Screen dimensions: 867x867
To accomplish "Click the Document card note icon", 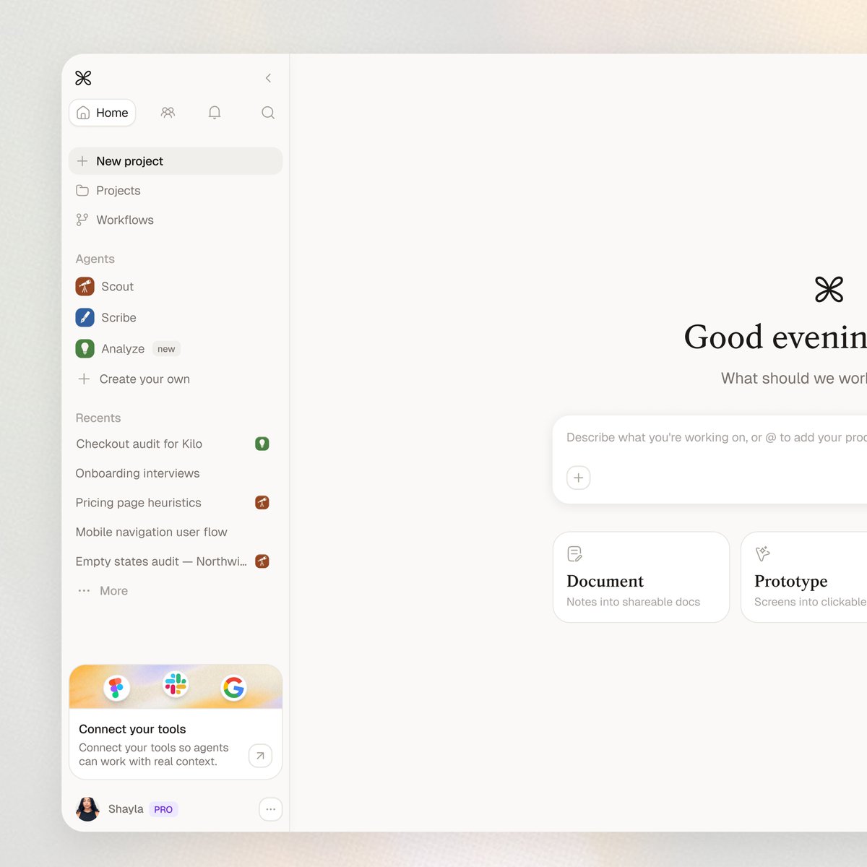I will (x=574, y=554).
